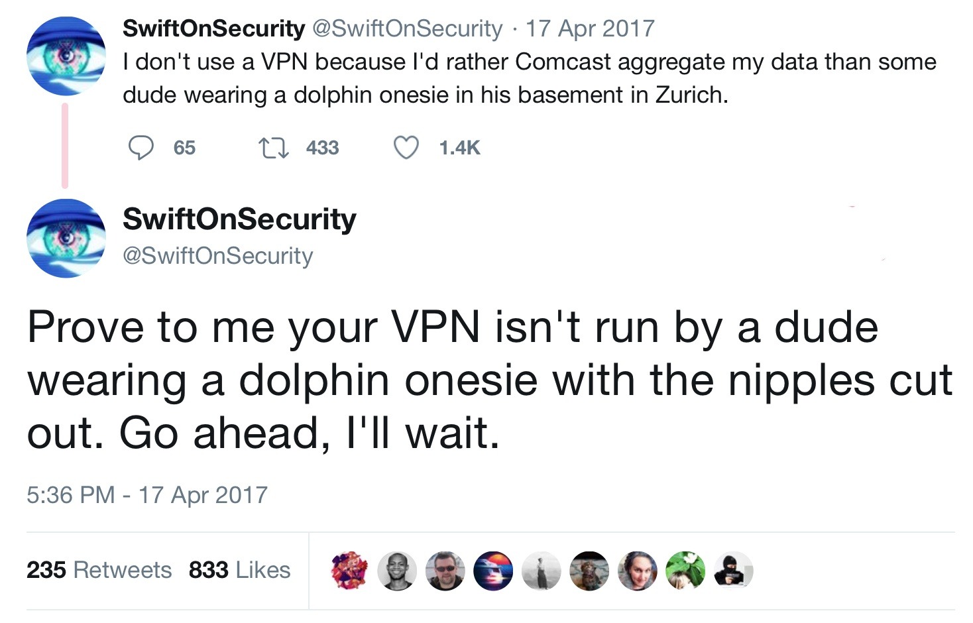Viewport: 973px width, 623px height.
Task: Open the smiling bald man's avatar
Action: [397, 570]
